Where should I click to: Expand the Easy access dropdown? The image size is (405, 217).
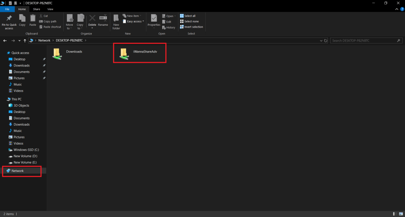pos(134,21)
